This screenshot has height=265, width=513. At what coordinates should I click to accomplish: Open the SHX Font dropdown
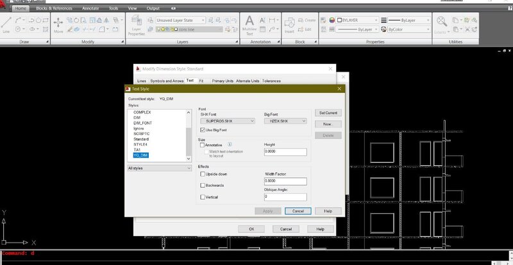pos(228,120)
